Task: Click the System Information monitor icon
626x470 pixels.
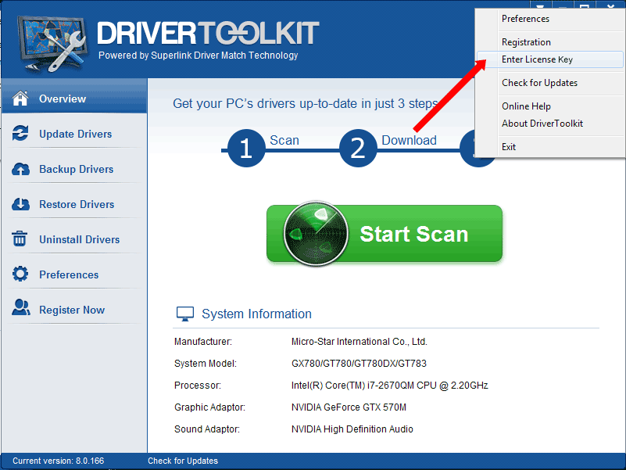Action: click(185, 314)
